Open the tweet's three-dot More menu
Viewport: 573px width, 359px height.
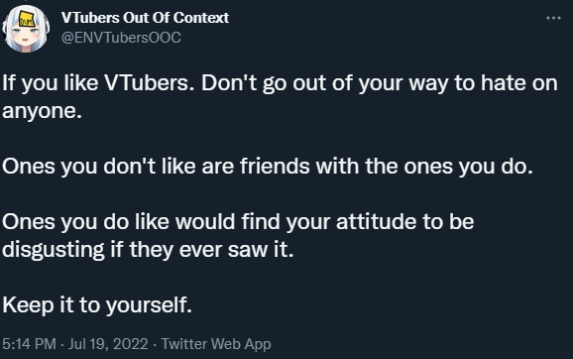click(553, 18)
